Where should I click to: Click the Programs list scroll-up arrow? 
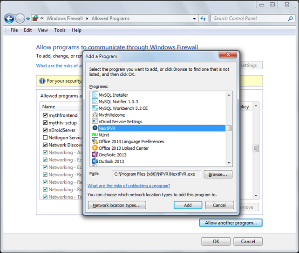(x=229, y=95)
